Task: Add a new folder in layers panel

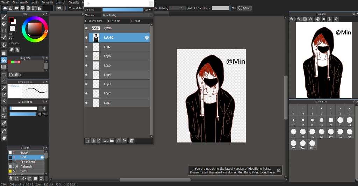Action: pyautogui.click(x=112, y=141)
